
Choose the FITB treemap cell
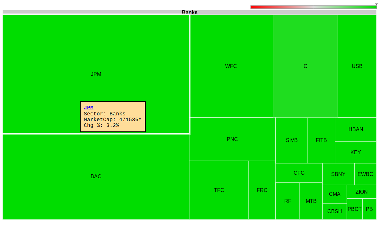point(322,140)
